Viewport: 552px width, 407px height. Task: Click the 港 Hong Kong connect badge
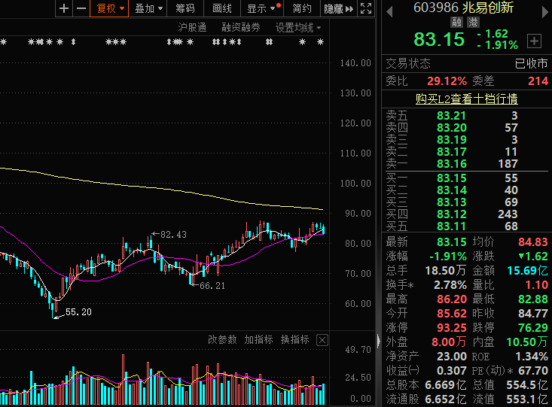pos(473,23)
